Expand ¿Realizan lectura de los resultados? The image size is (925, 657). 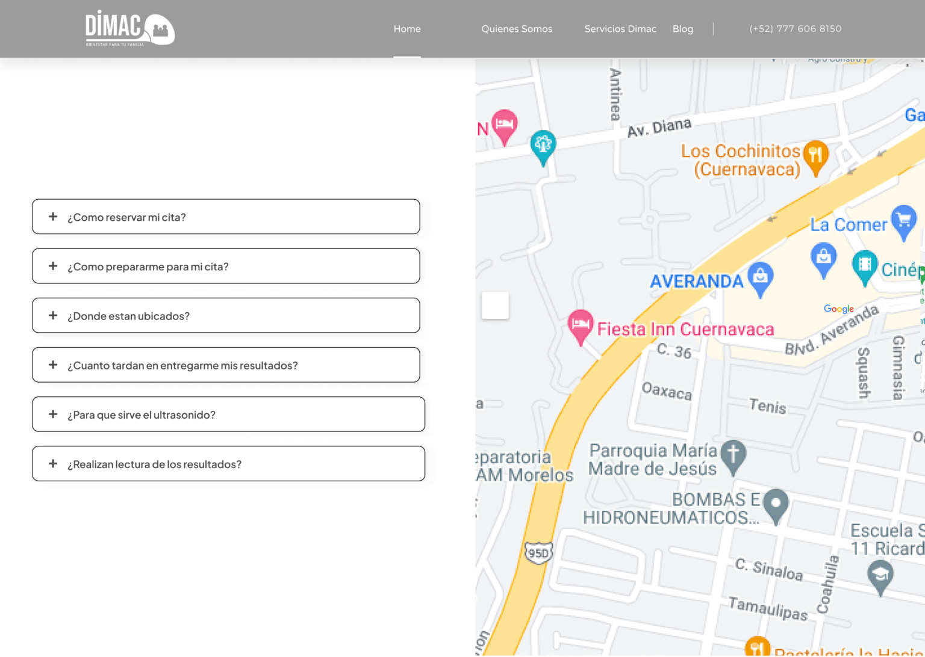(x=228, y=463)
